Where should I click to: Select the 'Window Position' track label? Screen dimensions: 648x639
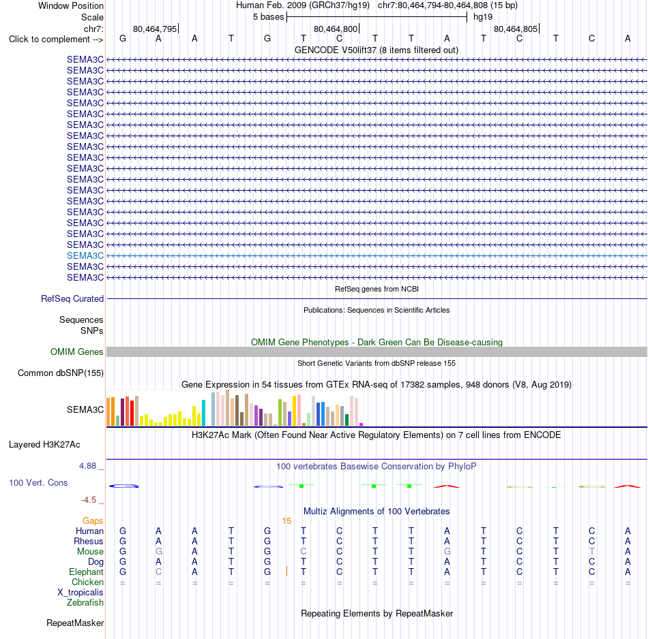pos(71,5)
